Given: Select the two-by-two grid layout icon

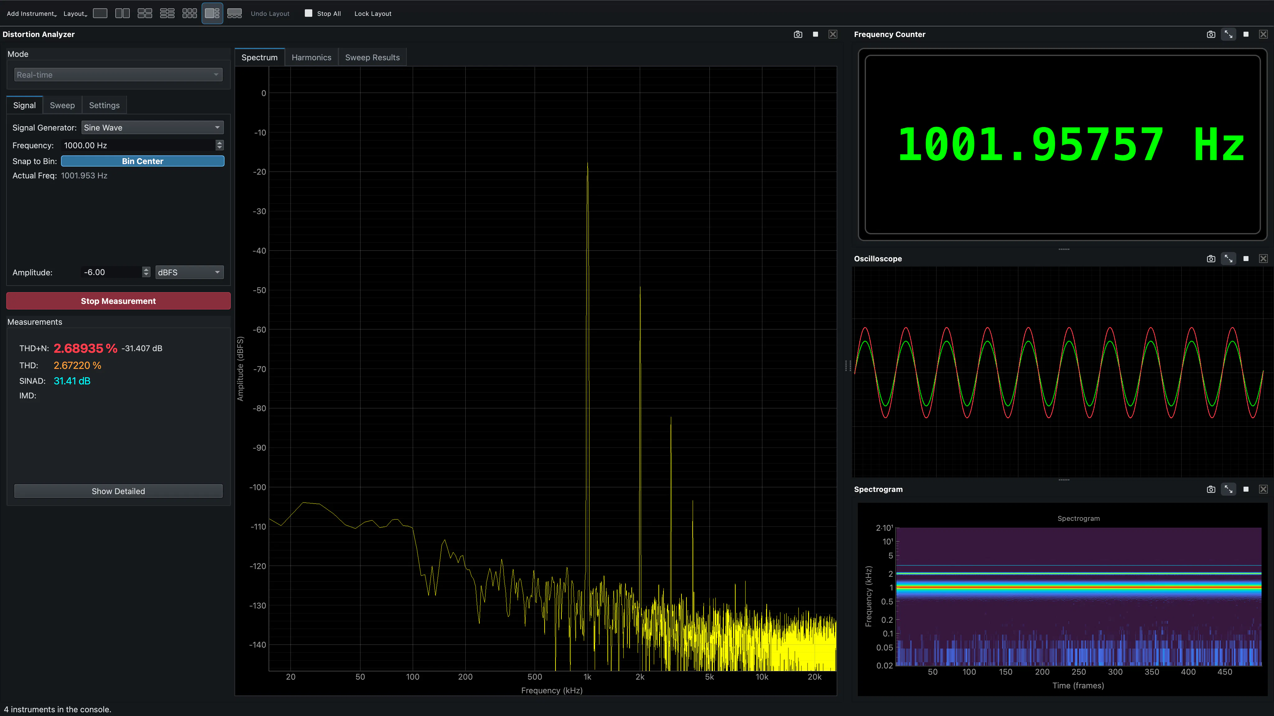Looking at the screenshot, I should pyautogui.click(x=144, y=13).
